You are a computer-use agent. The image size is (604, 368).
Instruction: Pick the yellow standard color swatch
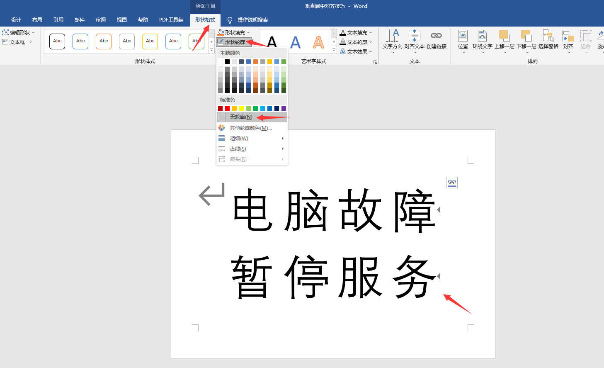coord(241,108)
